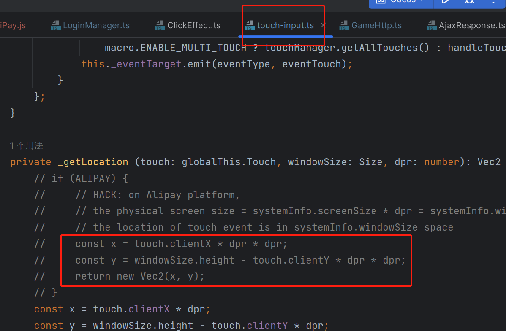Click the "1 个用法" usages hint
The image size is (506, 331).
(x=26, y=146)
